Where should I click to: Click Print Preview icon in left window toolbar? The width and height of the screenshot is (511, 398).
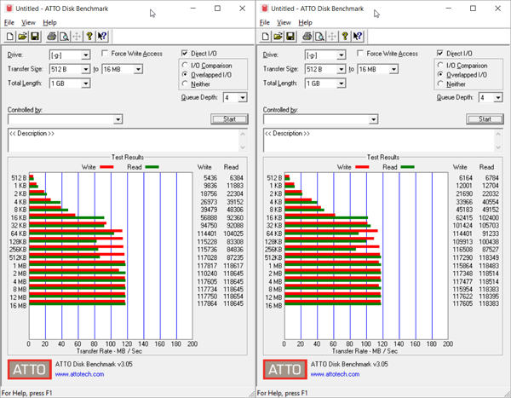pos(64,36)
